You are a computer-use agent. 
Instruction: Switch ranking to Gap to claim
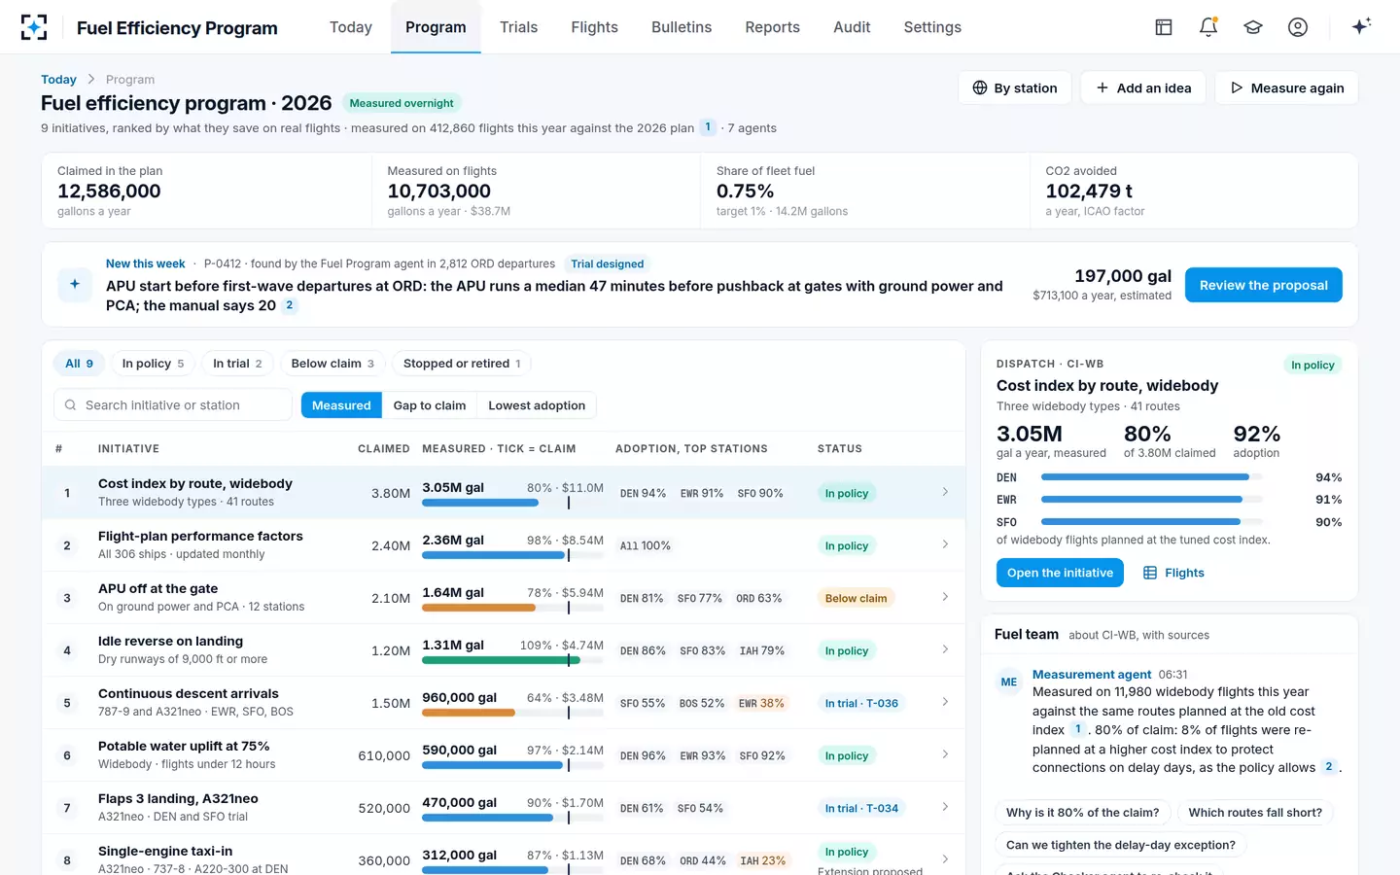point(430,405)
